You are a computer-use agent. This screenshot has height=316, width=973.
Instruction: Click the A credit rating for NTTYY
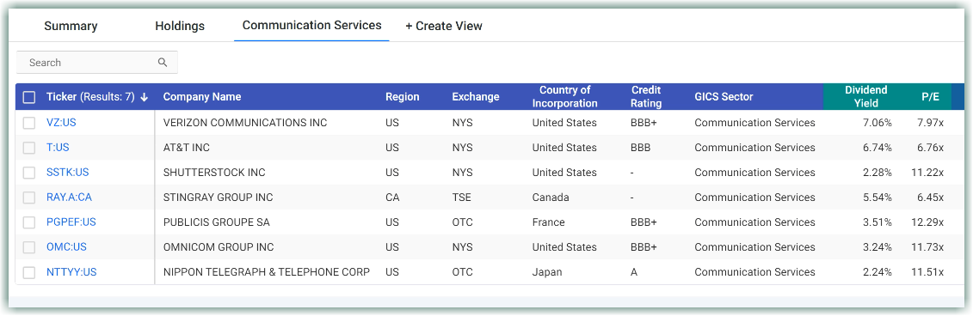coord(633,272)
